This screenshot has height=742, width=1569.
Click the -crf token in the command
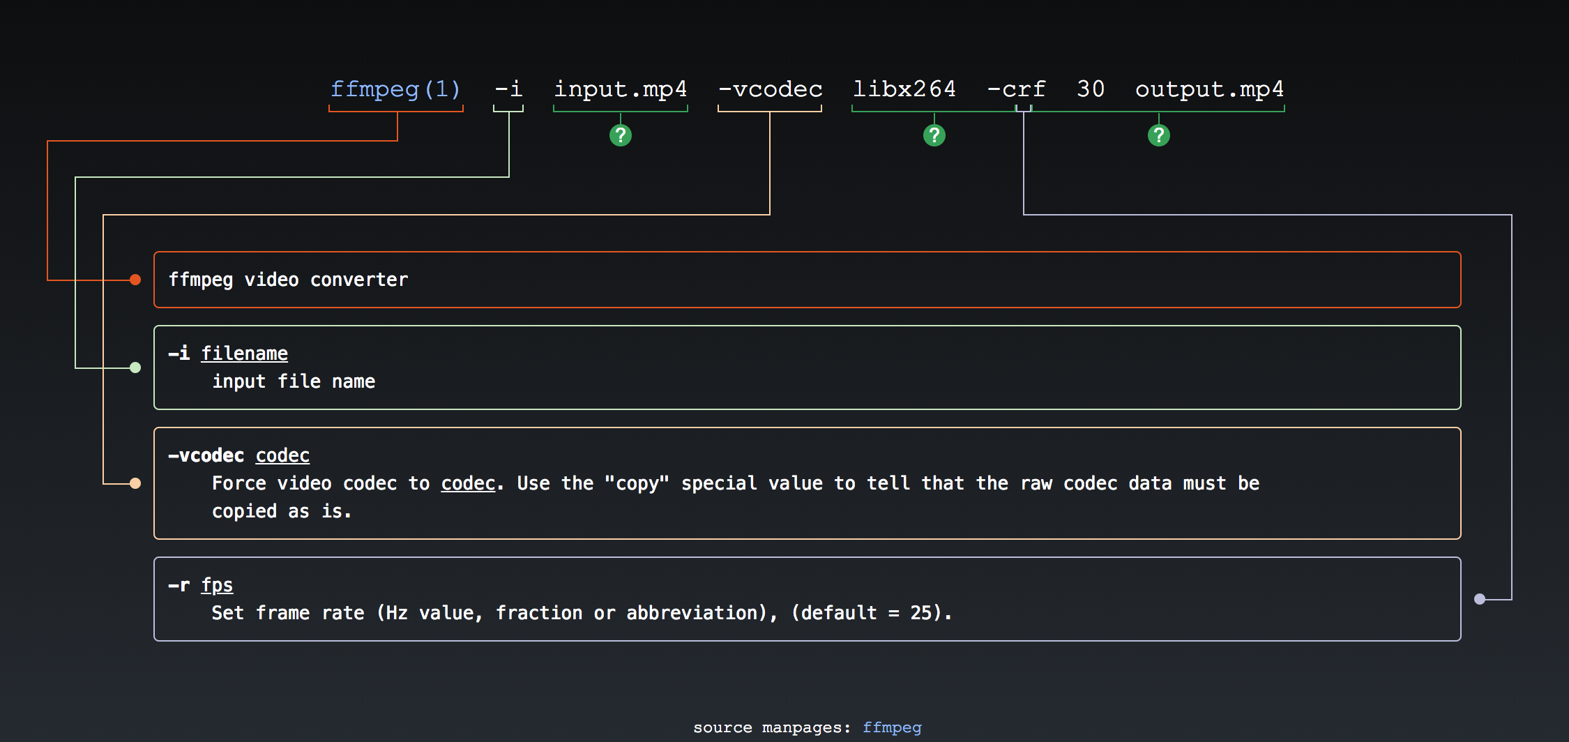click(1016, 89)
